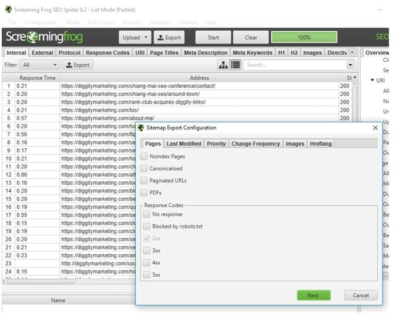Enable the No response checkbox

pos(146,214)
